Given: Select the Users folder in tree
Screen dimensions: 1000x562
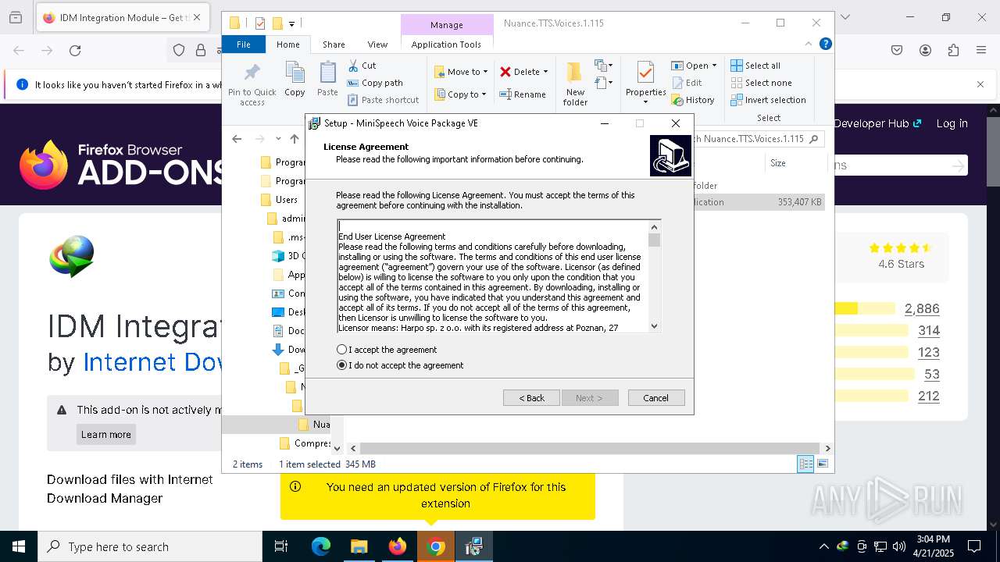Looking at the screenshot, I should pos(286,200).
